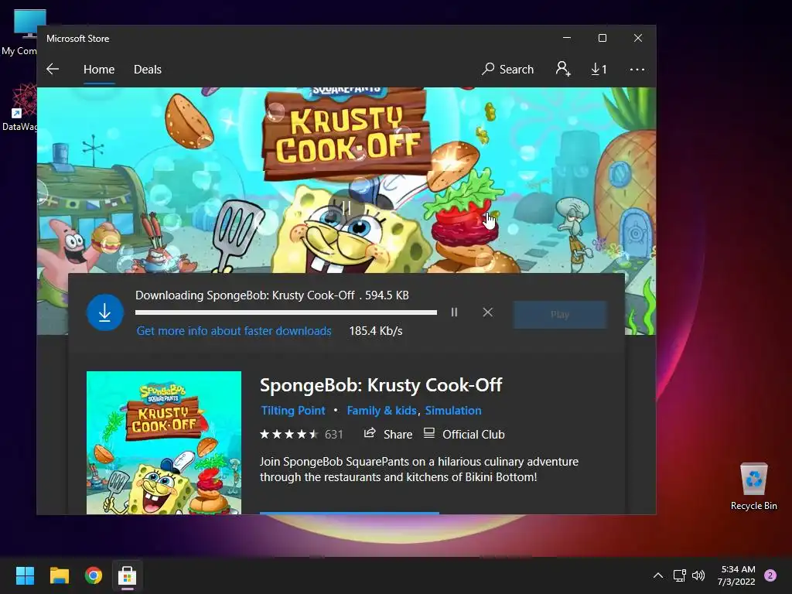Click the Krusty Cook-Off hero banner image

[346, 179]
